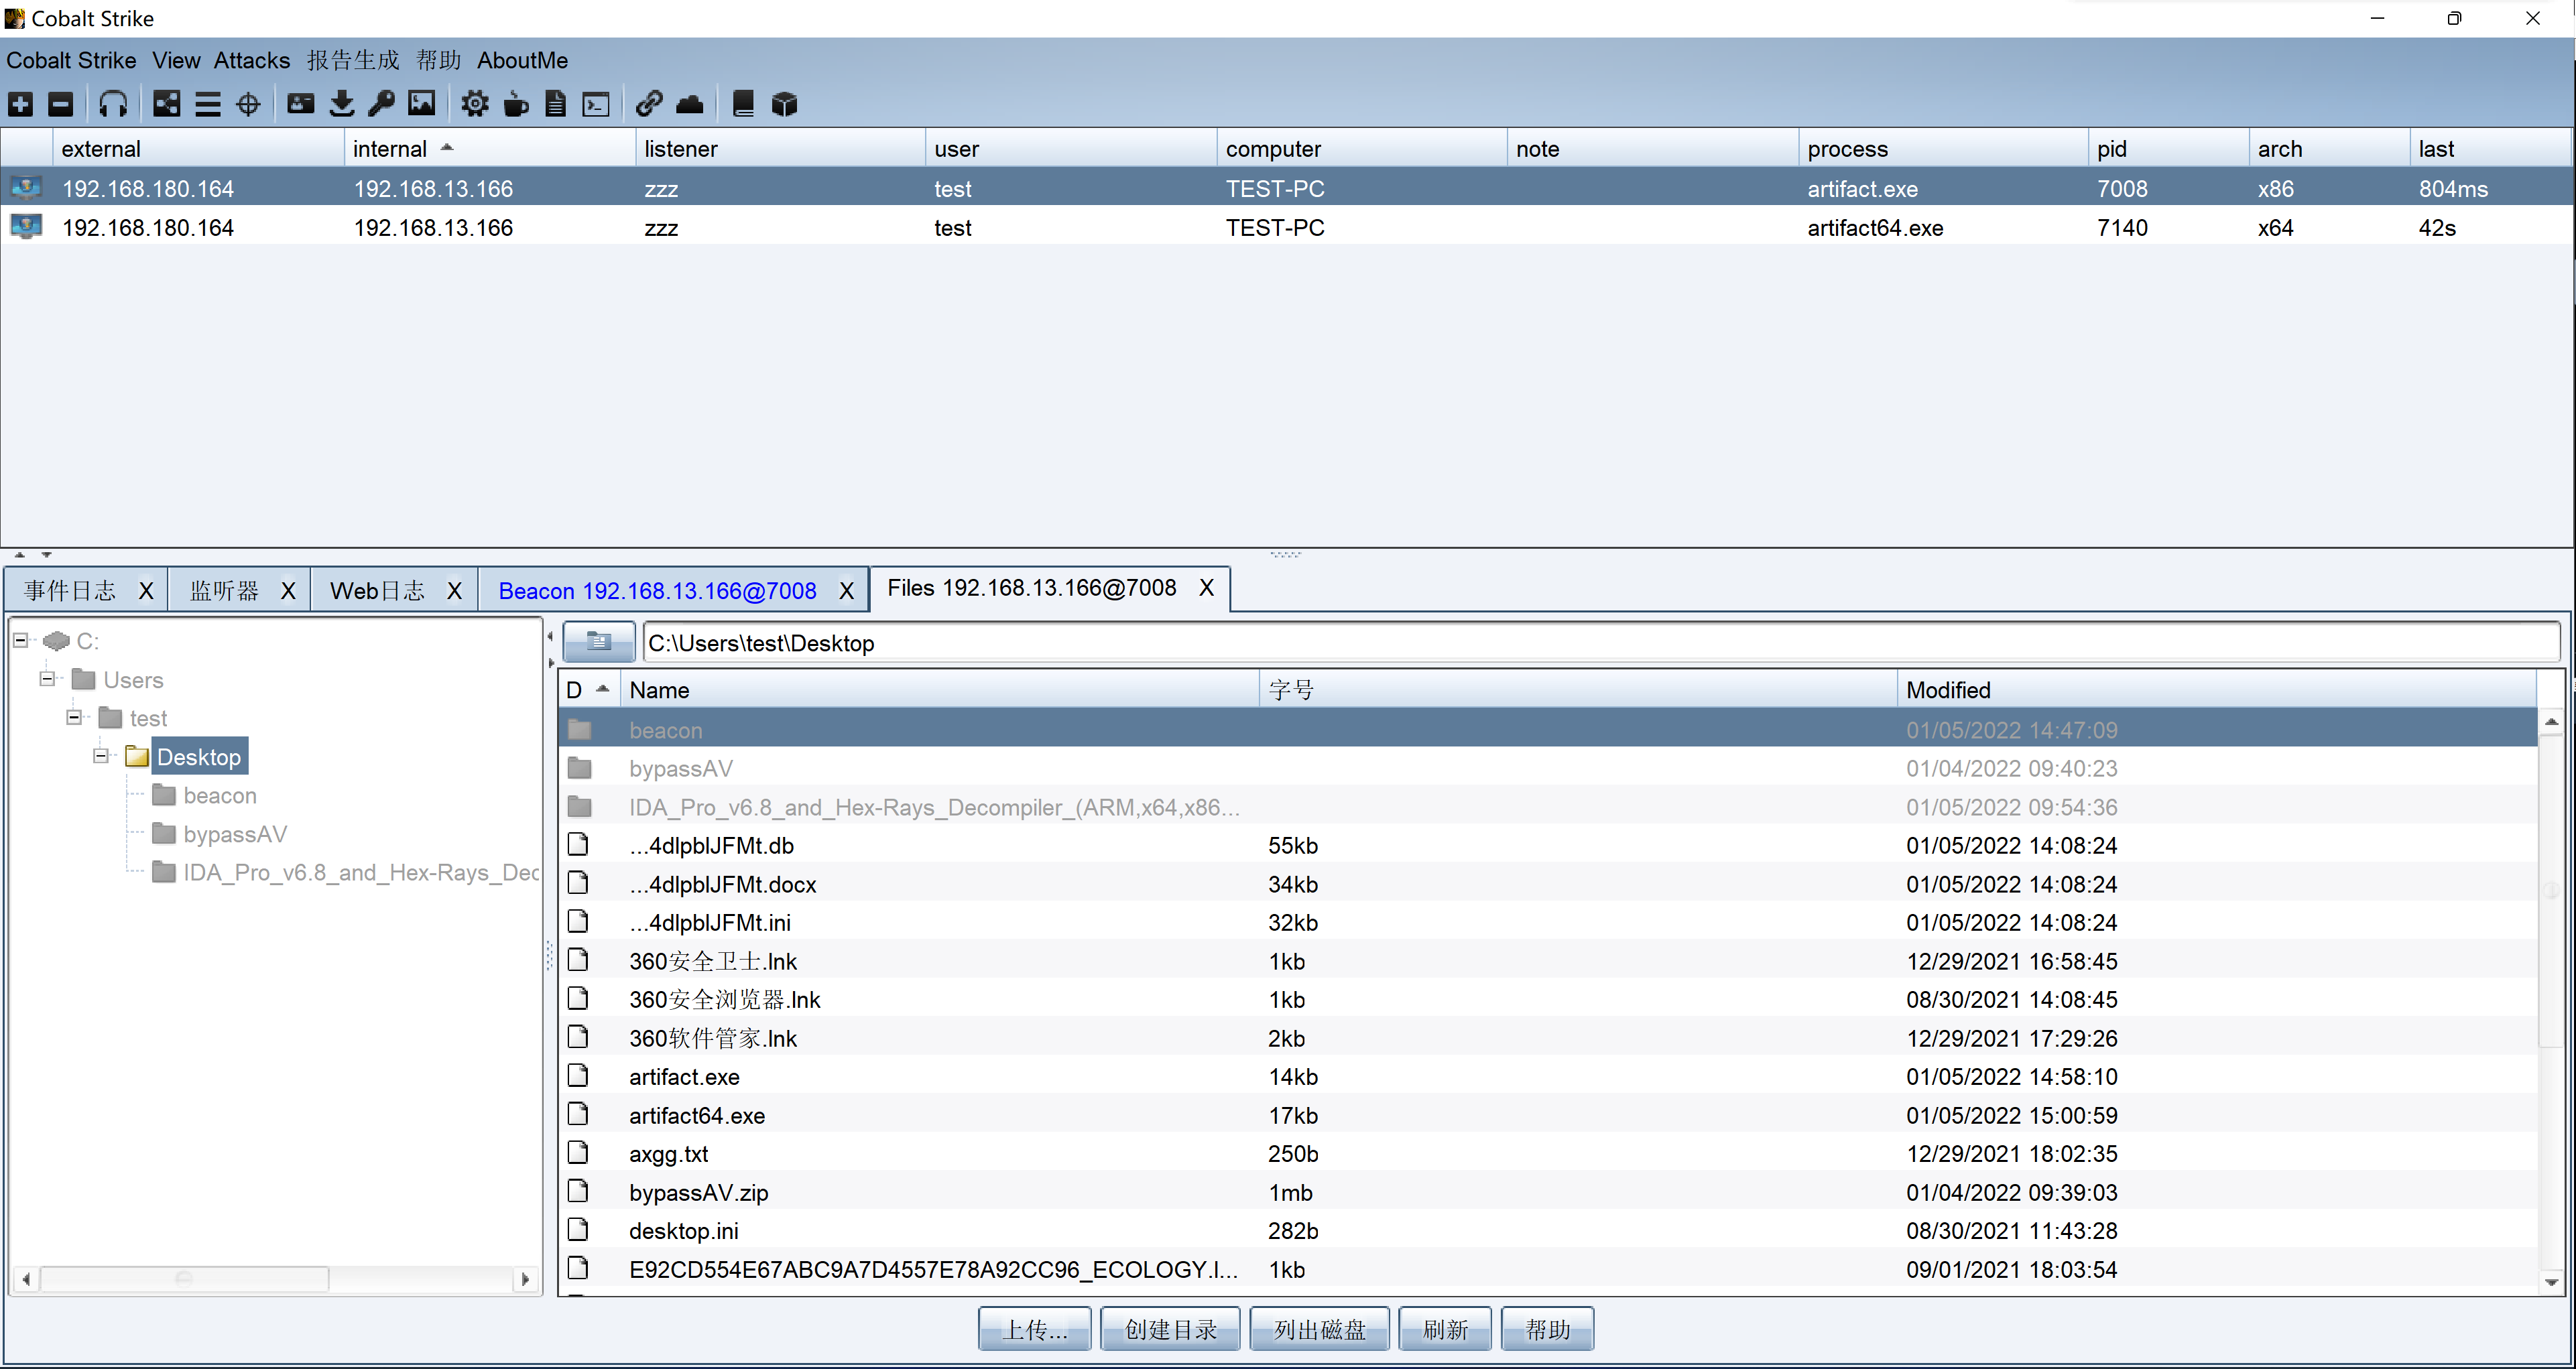Click the terminal scripted web delivery icon
Viewport: 2576px width, 1369px height.
(596, 104)
